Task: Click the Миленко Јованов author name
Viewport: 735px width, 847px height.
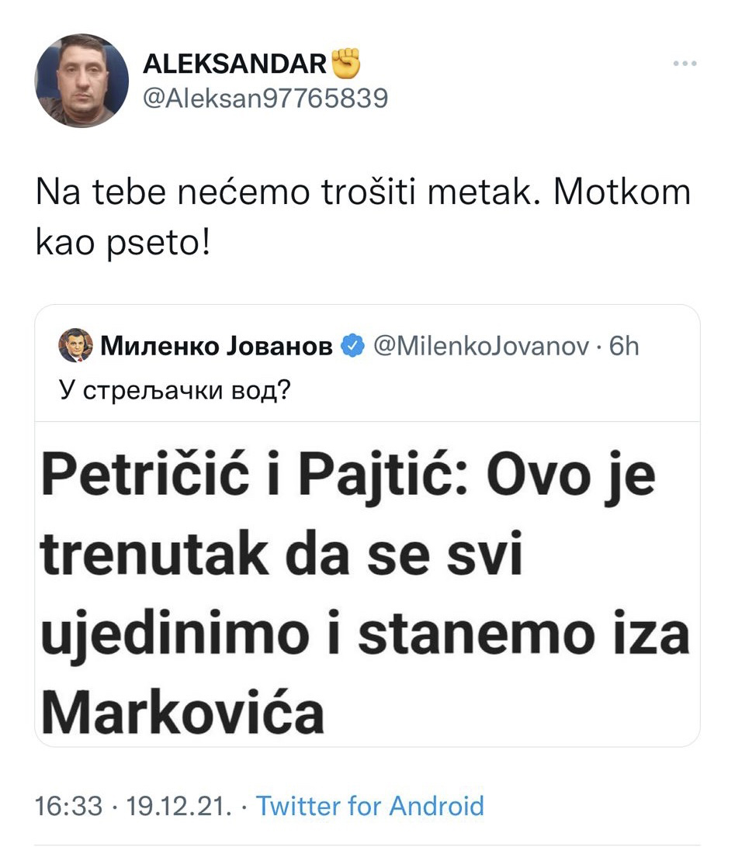Action: click(x=217, y=346)
